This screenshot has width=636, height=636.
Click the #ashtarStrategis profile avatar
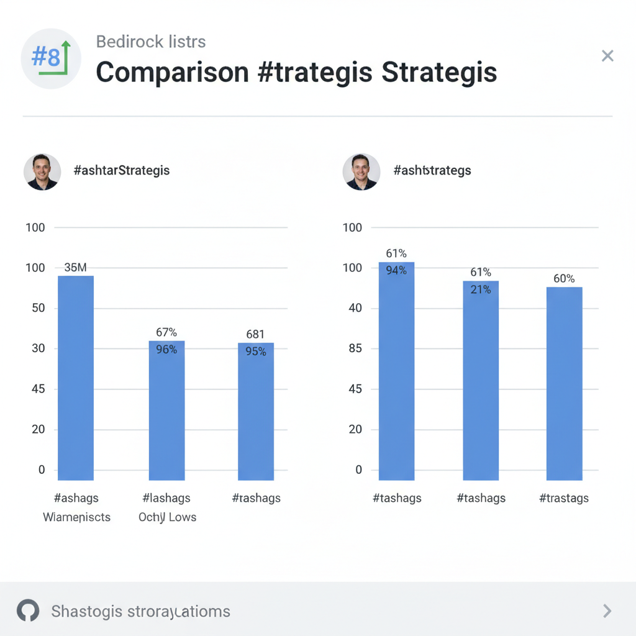(x=42, y=172)
